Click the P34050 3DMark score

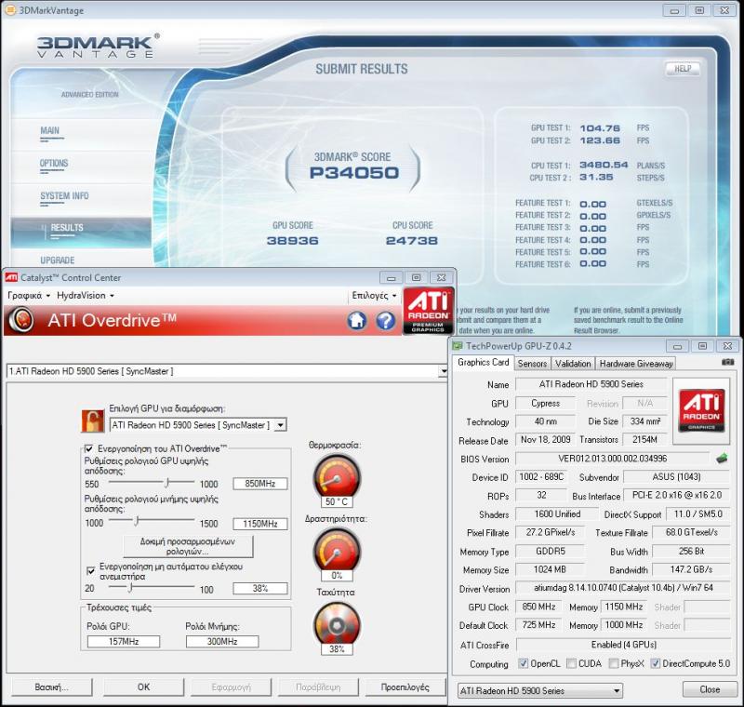click(x=354, y=173)
